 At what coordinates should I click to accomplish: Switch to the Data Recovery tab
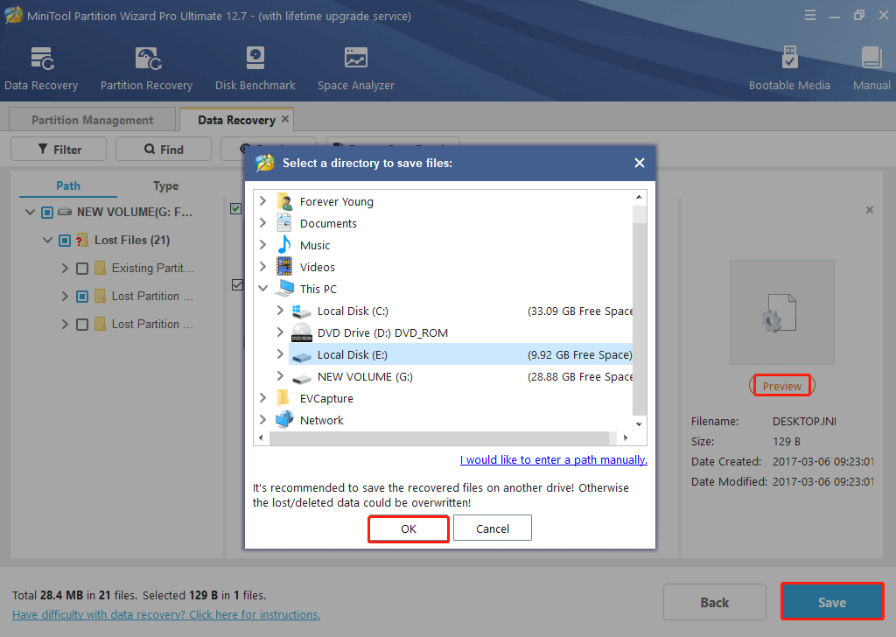click(236, 120)
